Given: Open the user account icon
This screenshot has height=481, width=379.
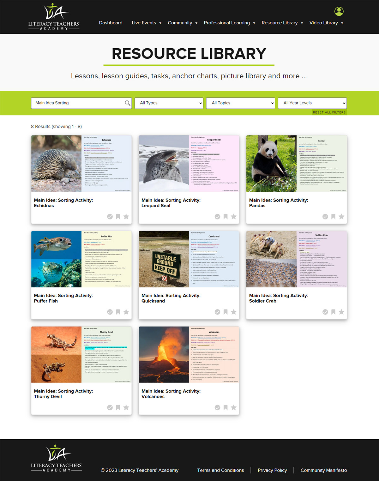Looking at the screenshot, I should [x=339, y=12].
